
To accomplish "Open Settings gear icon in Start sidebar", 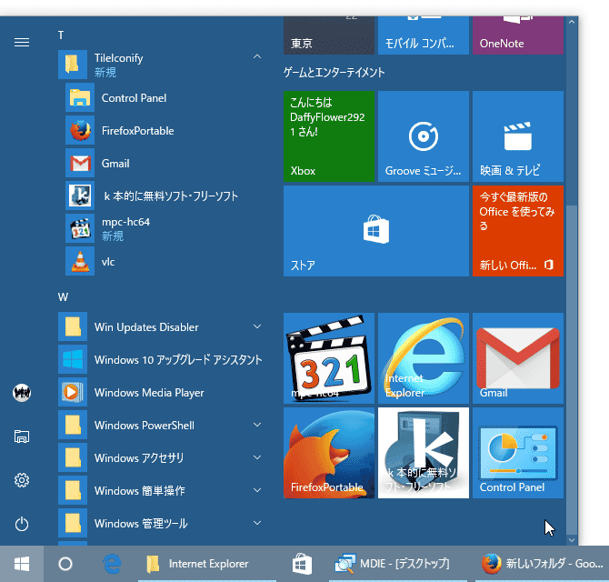I will click(22, 480).
